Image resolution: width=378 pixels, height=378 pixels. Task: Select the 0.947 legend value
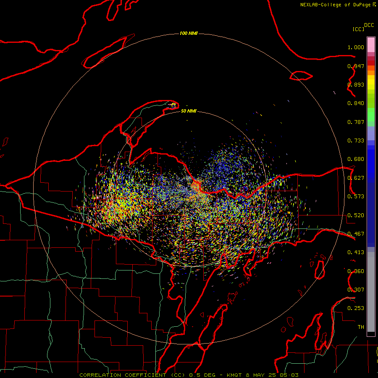(356, 66)
